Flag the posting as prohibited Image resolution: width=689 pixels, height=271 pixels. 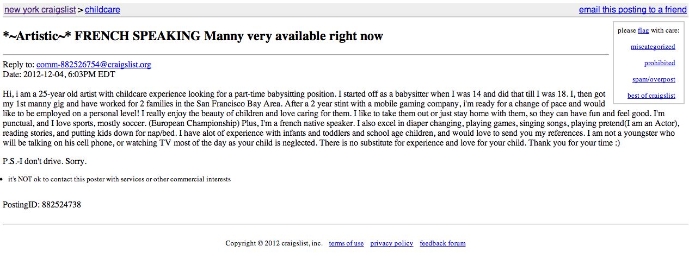(x=660, y=63)
